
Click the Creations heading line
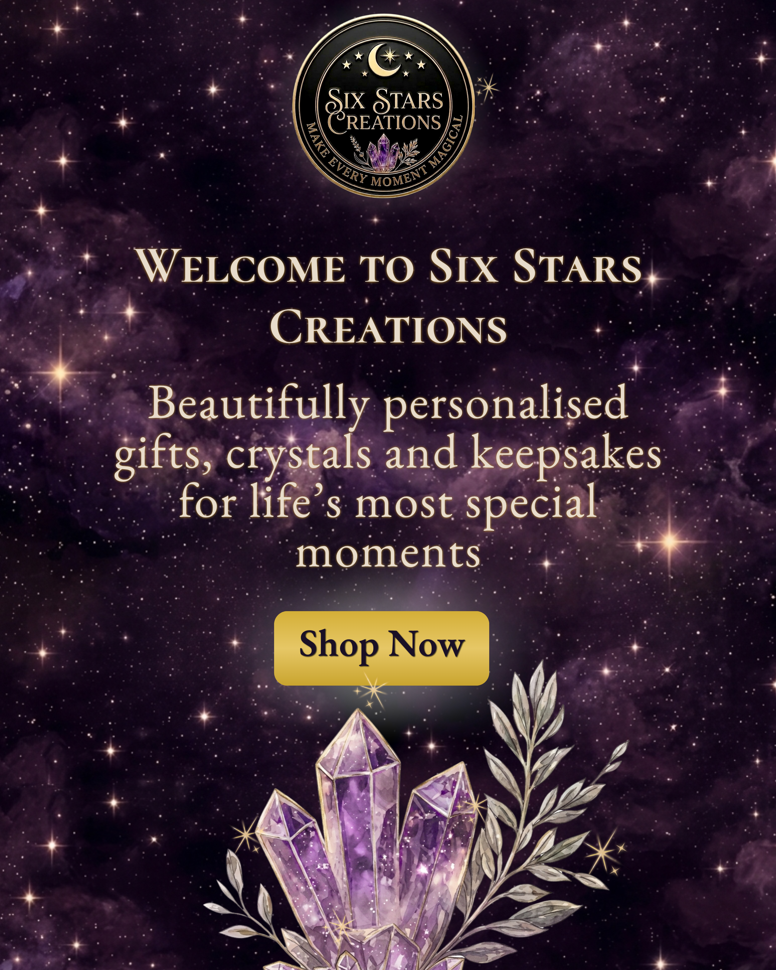pos(388,327)
